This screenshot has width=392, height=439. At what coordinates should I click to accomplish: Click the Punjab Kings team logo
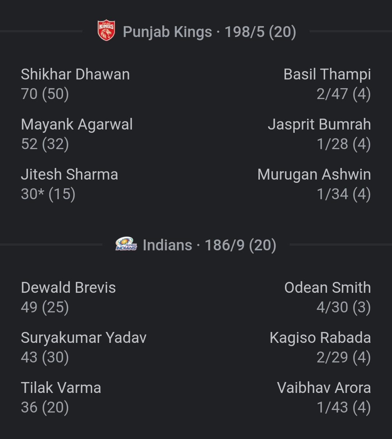point(106,30)
